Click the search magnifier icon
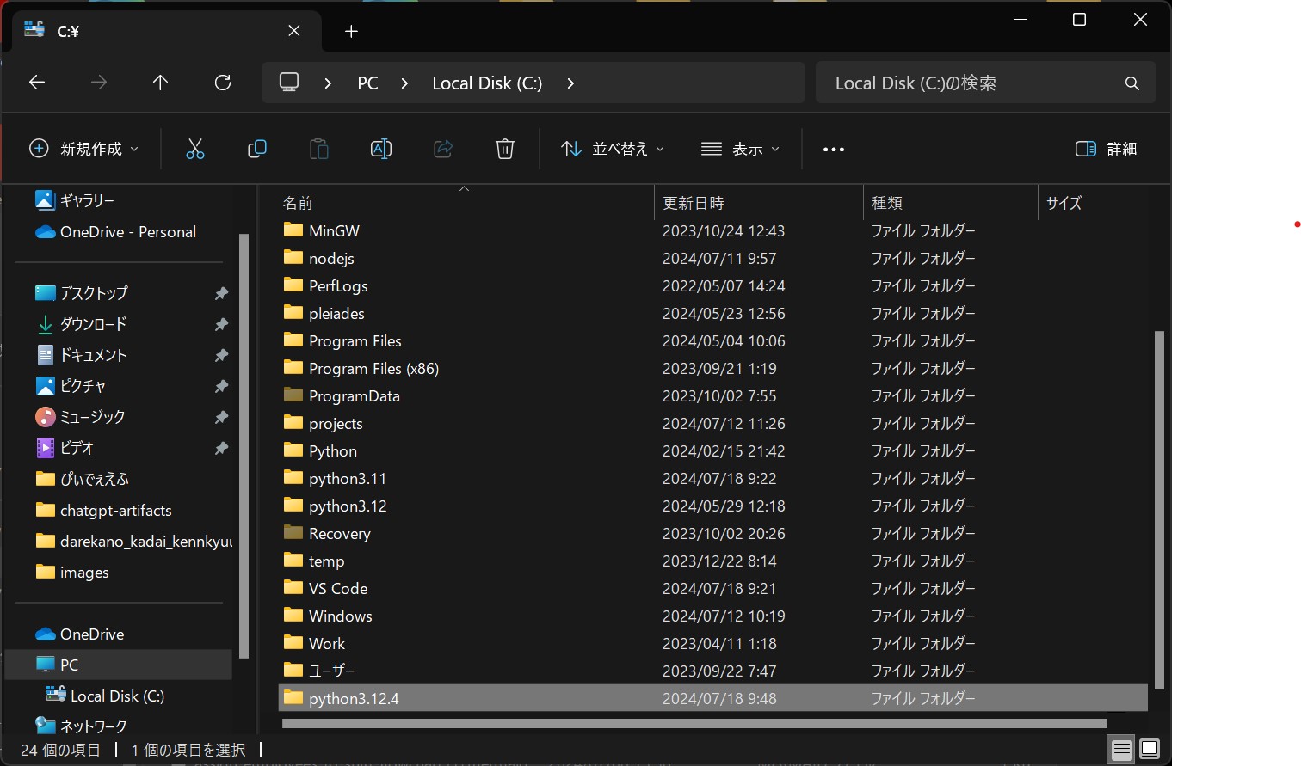 click(x=1132, y=83)
